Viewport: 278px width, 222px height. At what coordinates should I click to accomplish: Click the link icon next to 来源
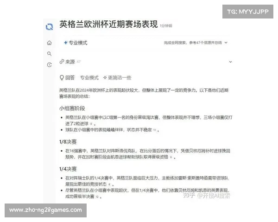[x=62, y=62]
